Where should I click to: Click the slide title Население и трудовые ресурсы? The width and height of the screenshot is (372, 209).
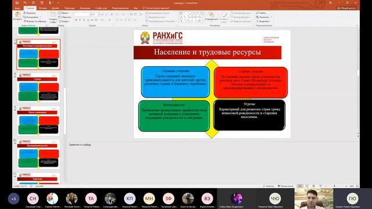pos(208,52)
